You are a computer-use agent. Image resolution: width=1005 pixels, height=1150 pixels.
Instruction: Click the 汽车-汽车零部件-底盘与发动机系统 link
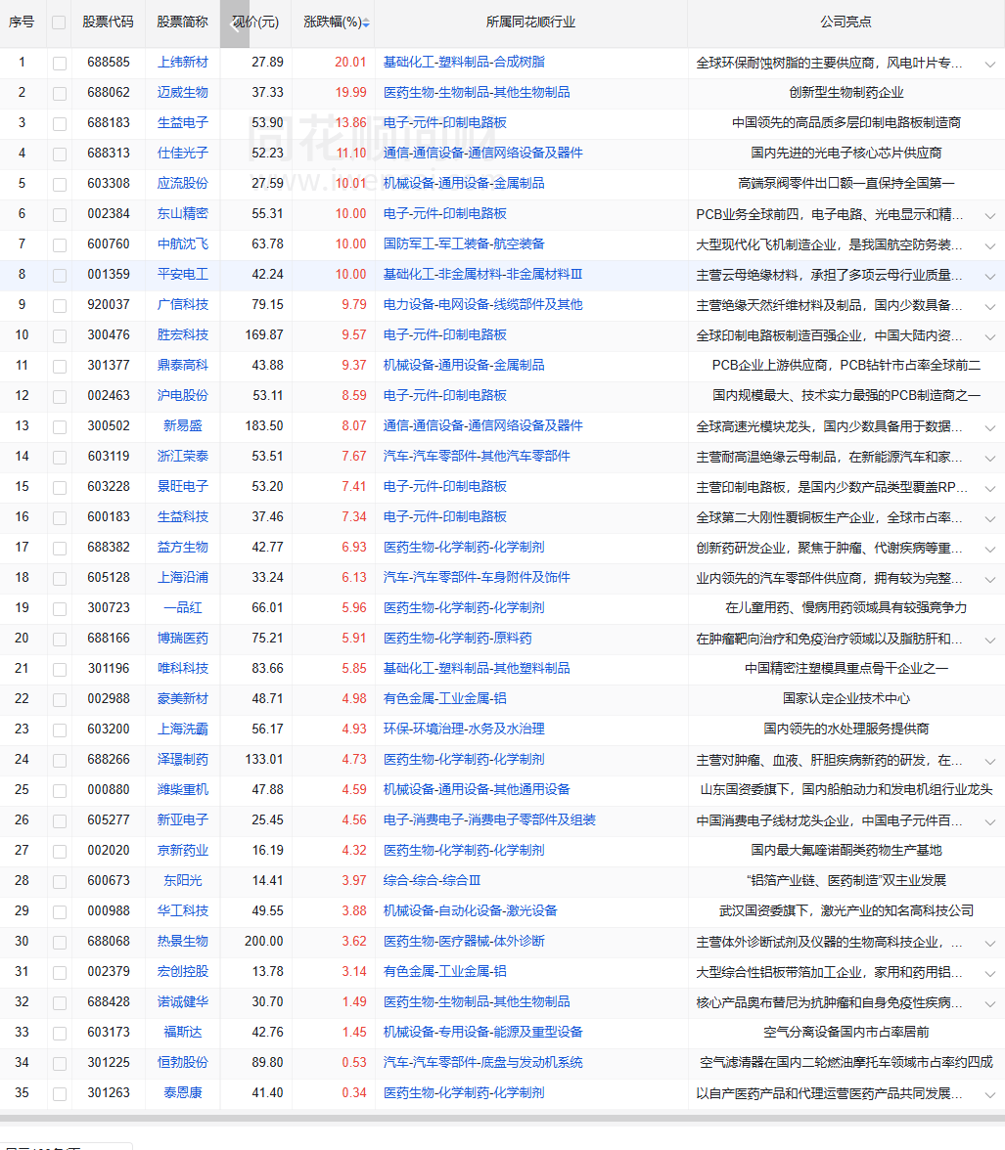pyautogui.click(x=483, y=1063)
